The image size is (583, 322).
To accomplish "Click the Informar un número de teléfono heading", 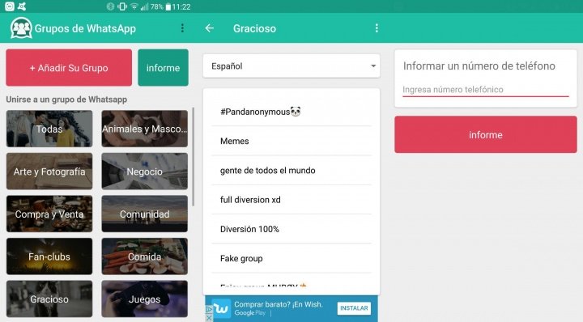I will (479, 66).
